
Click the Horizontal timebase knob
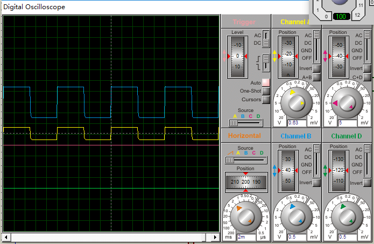pyautogui.click(x=245, y=215)
